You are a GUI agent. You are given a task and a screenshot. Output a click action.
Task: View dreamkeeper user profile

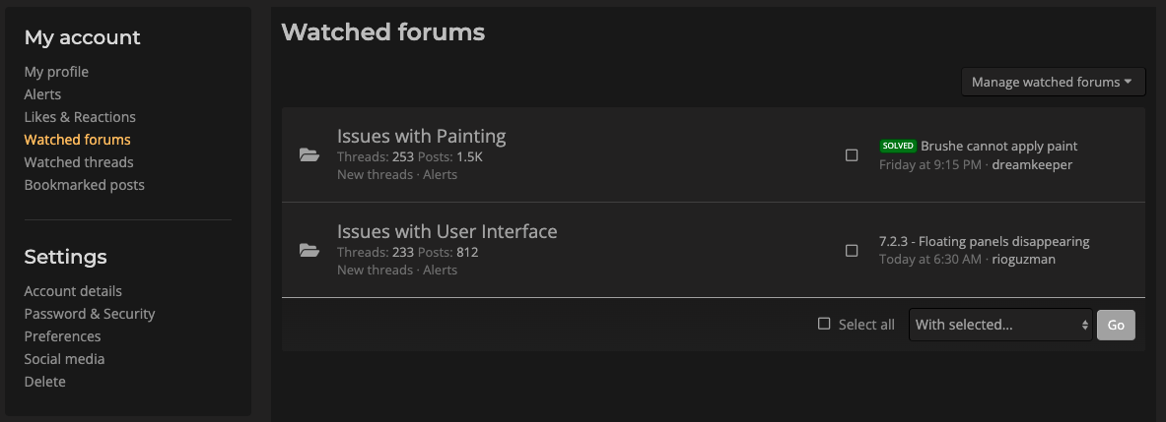pyautogui.click(x=1031, y=164)
